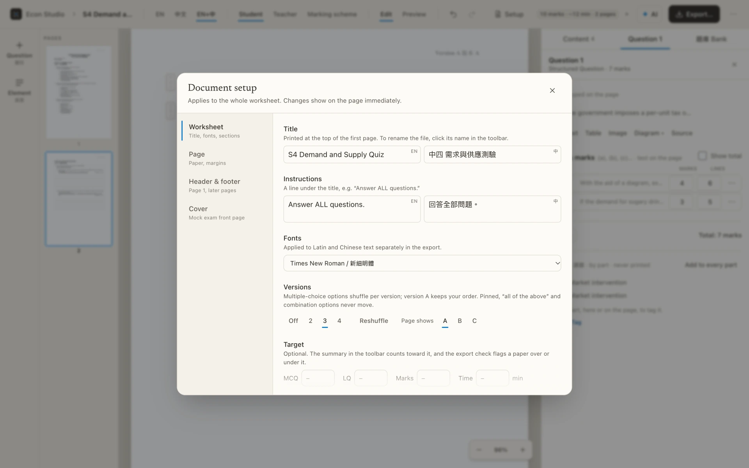Image resolution: width=749 pixels, height=468 pixels.
Task: Click the Export button in toolbar
Action: pyautogui.click(x=694, y=14)
